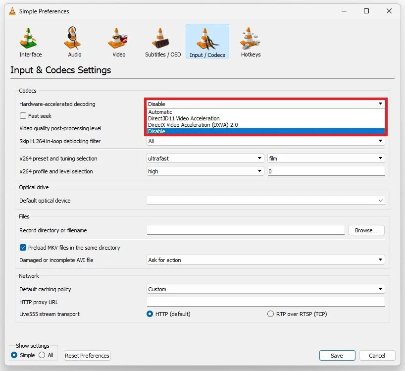
Task: Open the Default caching policy dropdown
Action: [x=265, y=289]
